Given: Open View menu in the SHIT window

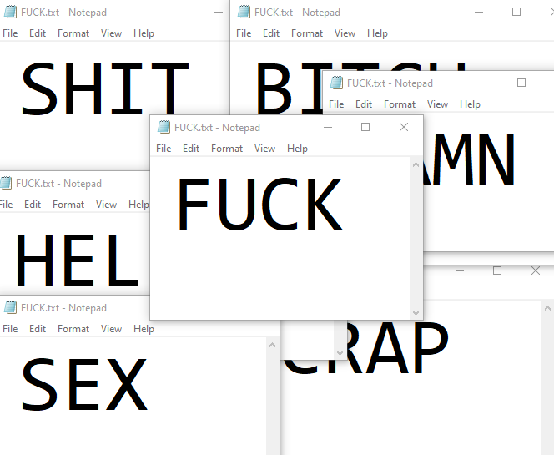Looking at the screenshot, I should click(111, 33).
